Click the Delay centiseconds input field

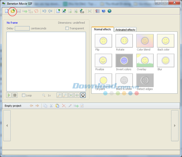pyautogui.click(x=22, y=28)
